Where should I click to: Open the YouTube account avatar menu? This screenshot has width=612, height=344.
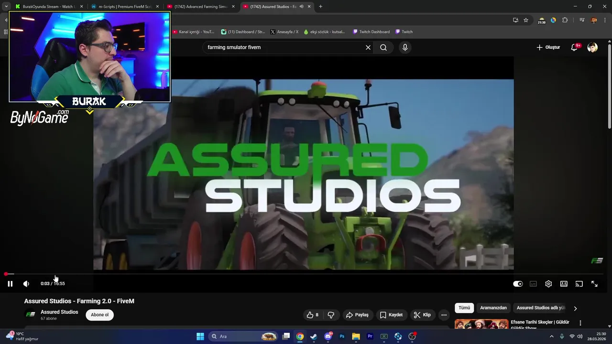[x=592, y=47]
